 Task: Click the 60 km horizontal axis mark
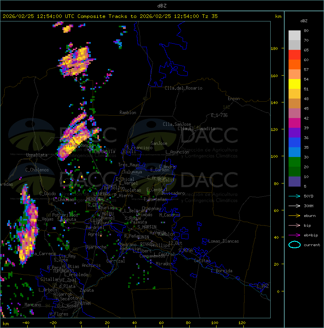pos(161,323)
